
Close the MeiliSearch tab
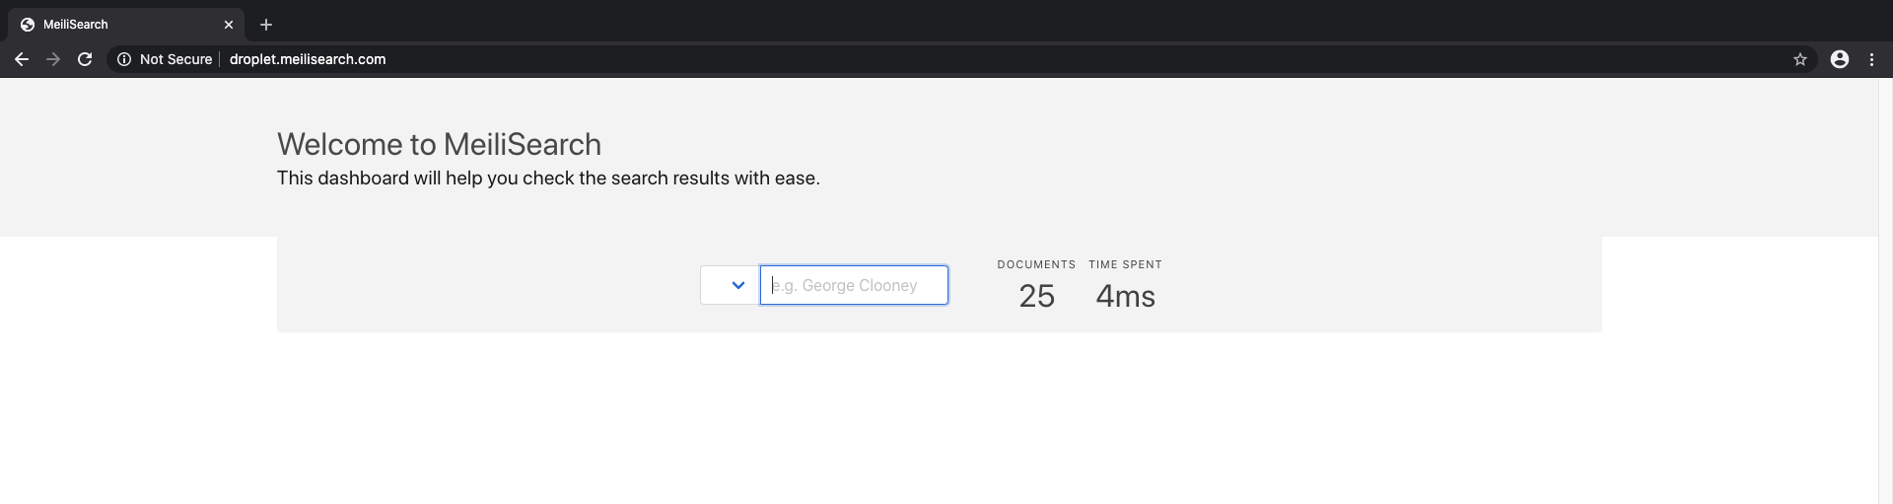click(229, 25)
